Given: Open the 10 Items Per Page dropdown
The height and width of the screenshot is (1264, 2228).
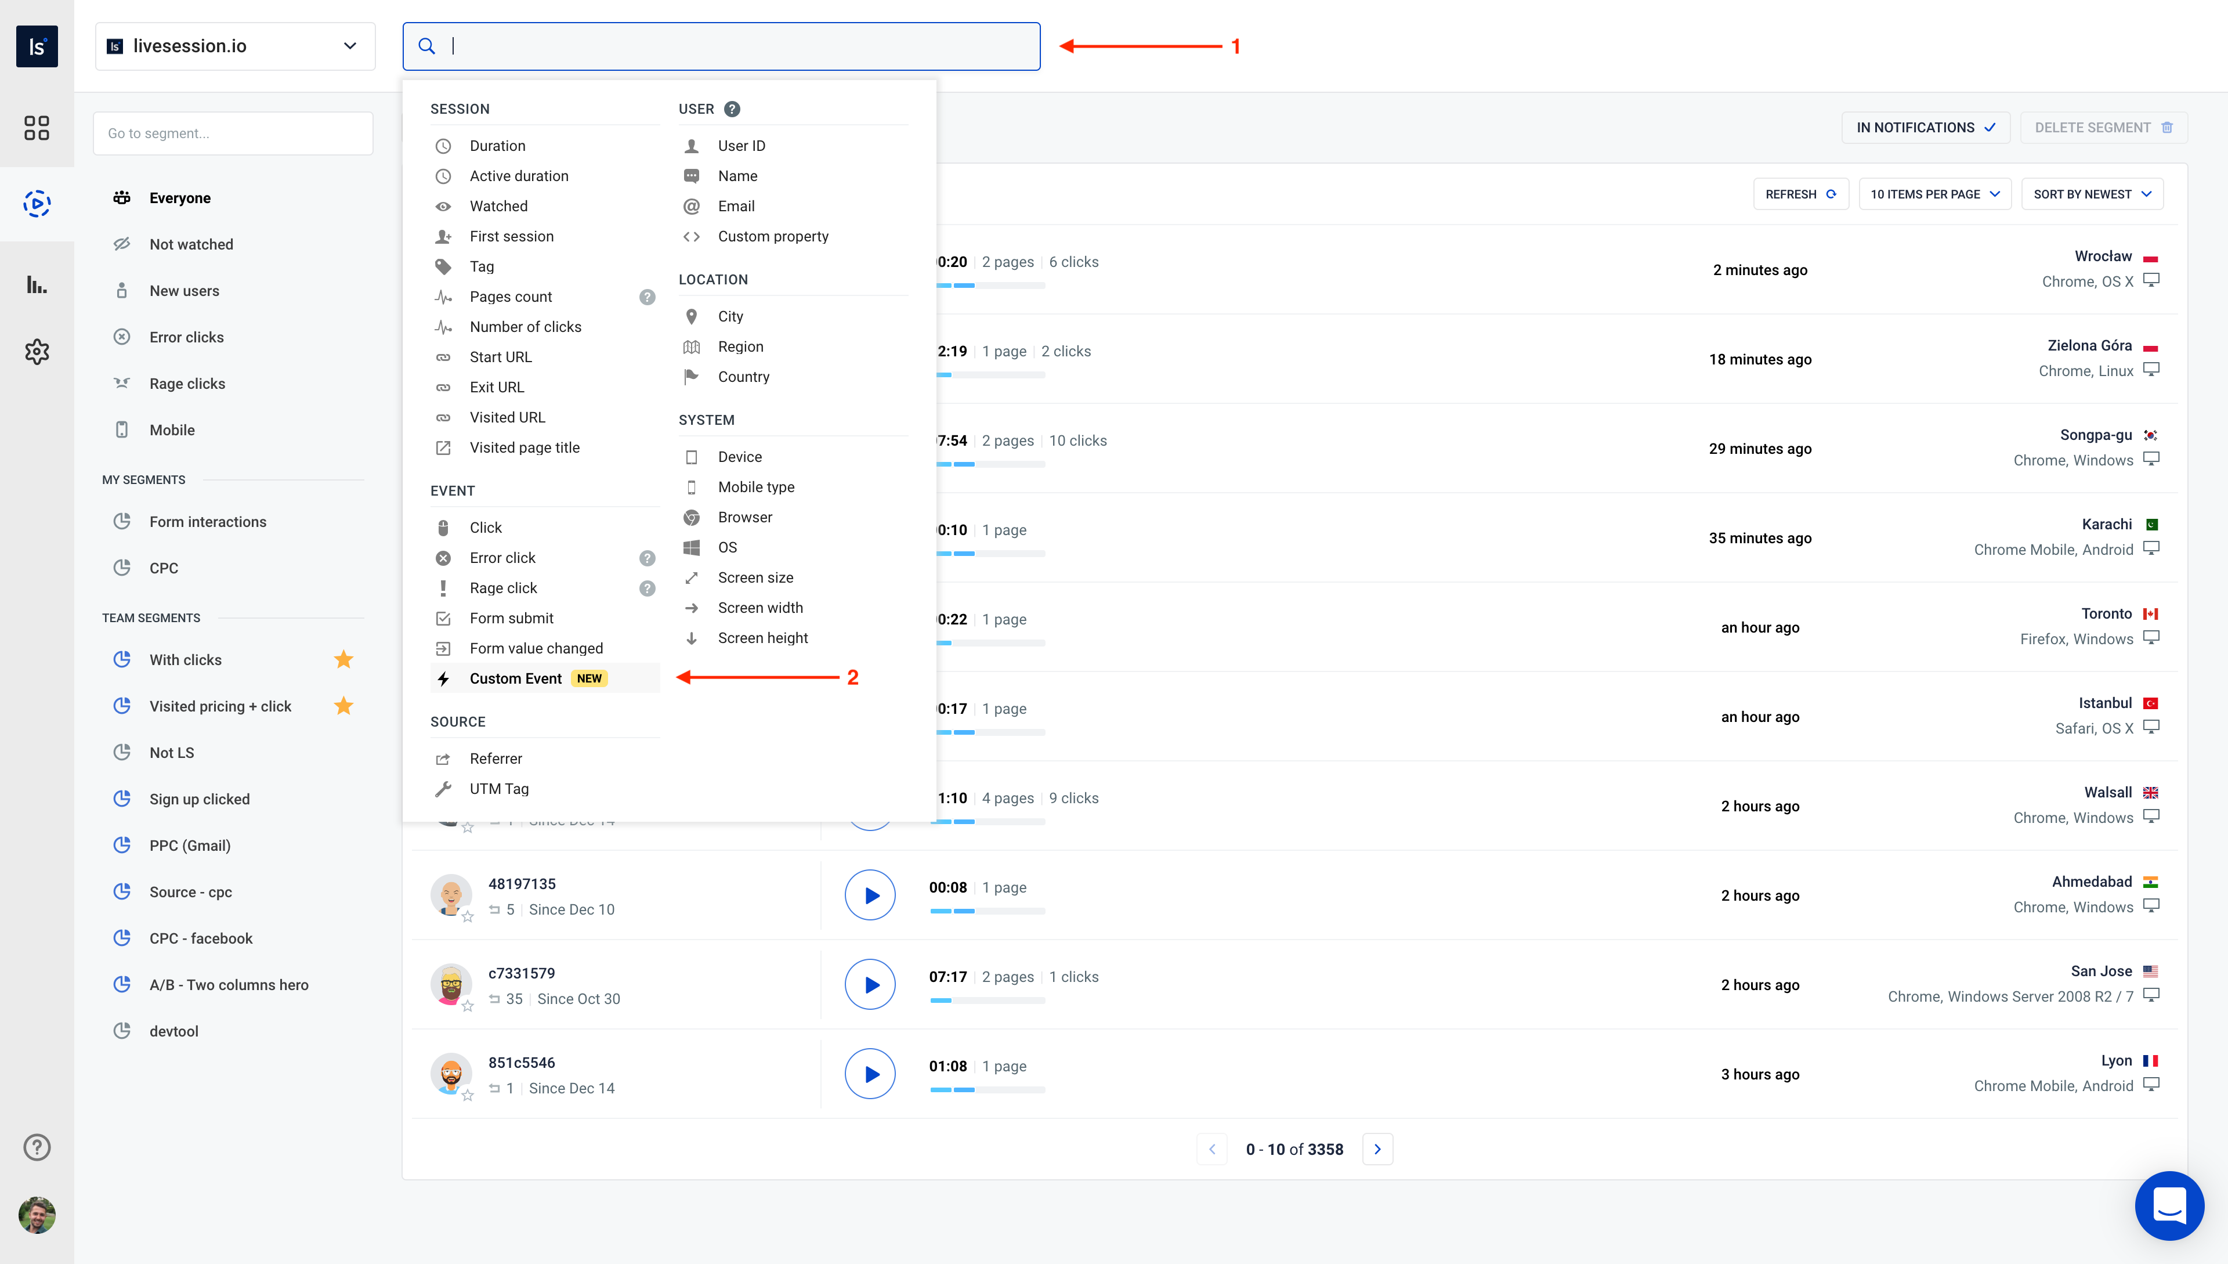Looking at the screenshot, I should tap(1934, 194).
